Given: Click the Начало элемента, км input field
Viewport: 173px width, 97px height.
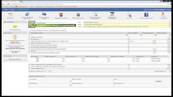Looking at the screenshot, I should pos(92,85).
